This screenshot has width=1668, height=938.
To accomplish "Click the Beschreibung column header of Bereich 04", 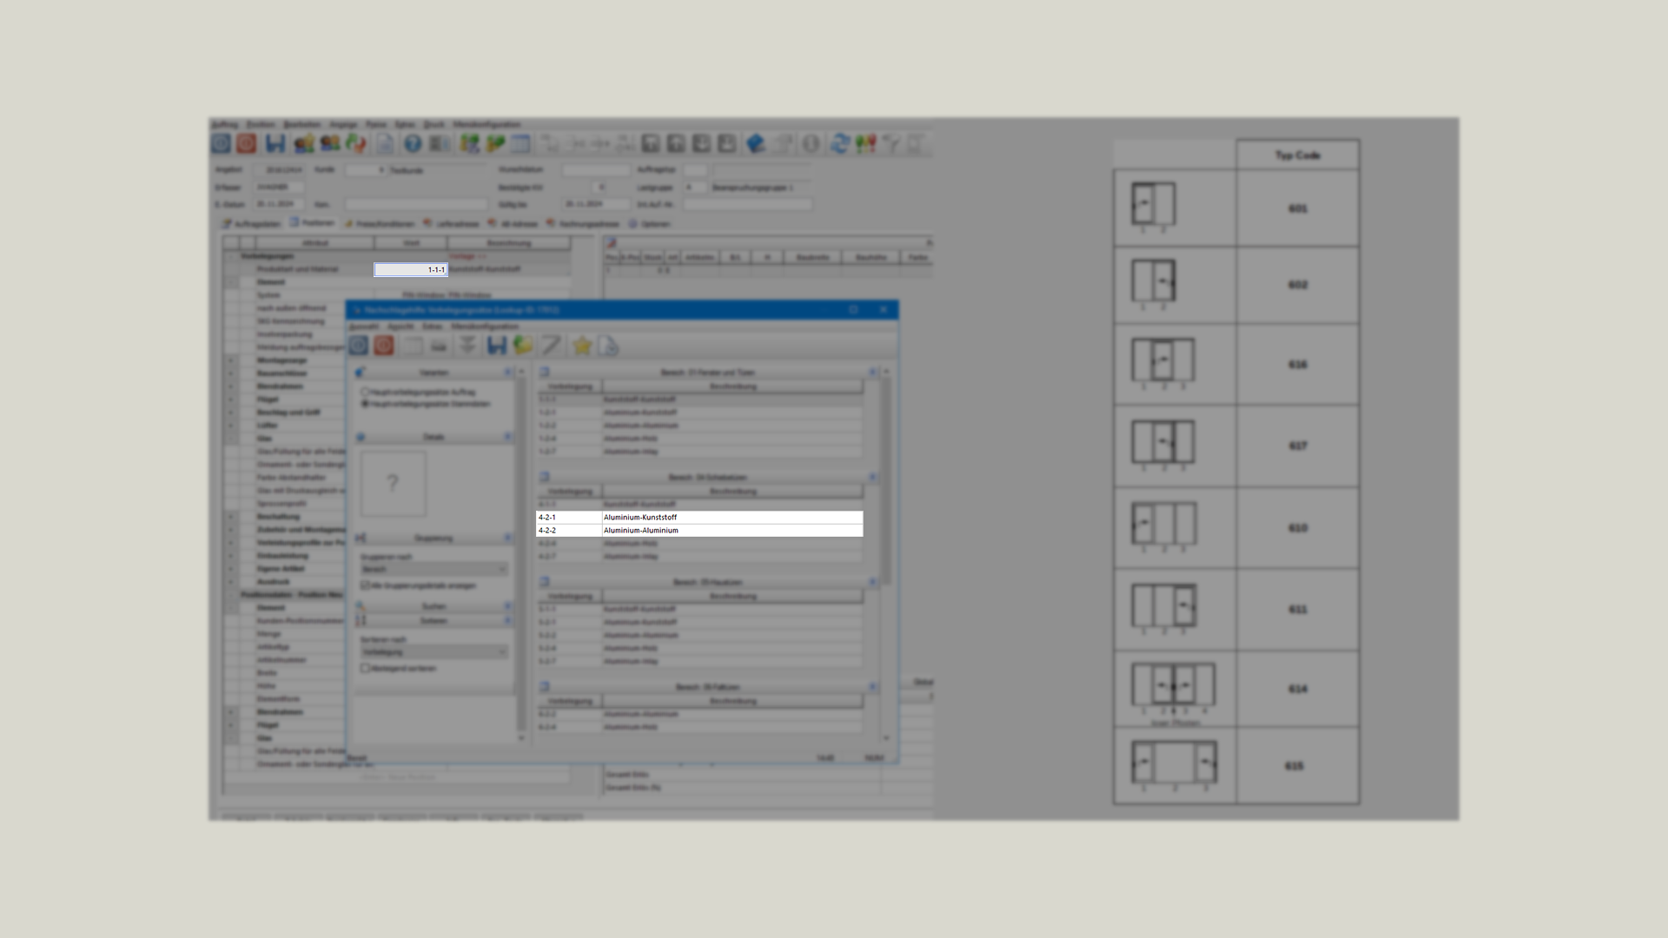I will [x=733, y=492].
